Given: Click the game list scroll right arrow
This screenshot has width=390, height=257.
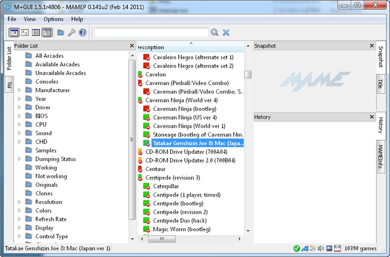Looking at the screenshot, I should coord(239,239).
